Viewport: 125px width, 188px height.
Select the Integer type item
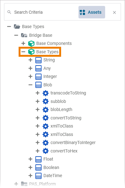tap(50, 76)
